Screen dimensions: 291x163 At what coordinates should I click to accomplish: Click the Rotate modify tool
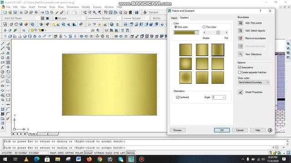8,72
